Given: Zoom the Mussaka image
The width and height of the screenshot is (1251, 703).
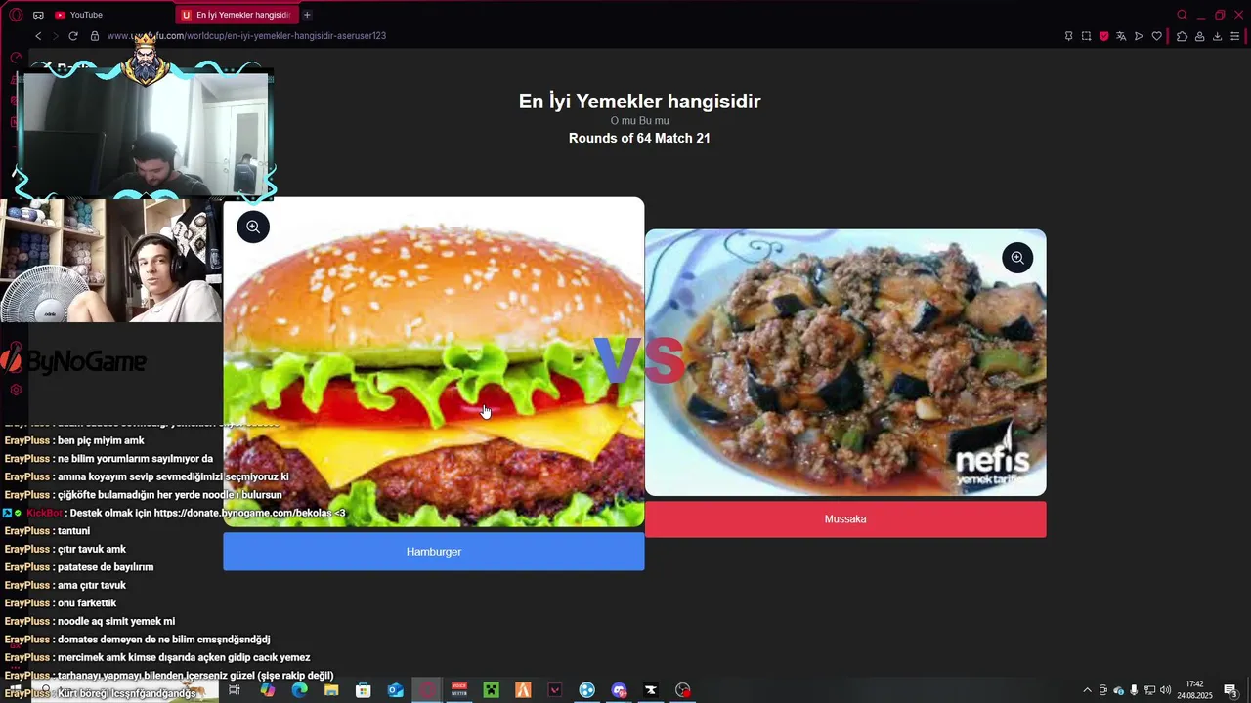Looking at the screenshot, I should click(1017, 258).
